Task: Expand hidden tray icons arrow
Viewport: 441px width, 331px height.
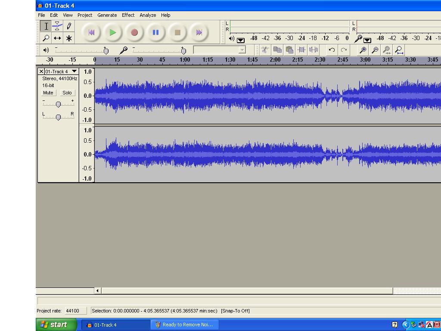Action: point(405,325)
